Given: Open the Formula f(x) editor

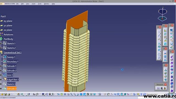Looking at the screenshot, I should point(34,94).
